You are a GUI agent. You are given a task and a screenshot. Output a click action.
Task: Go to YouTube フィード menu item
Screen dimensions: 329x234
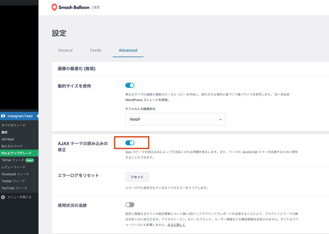pos(14,188)
